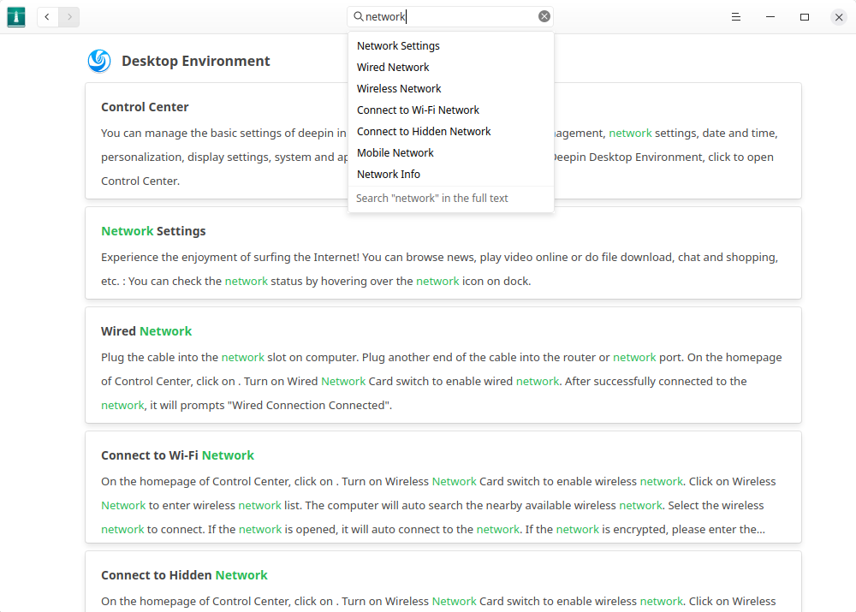This screenshot has width=856, height=612.
Task: Click the "Desktop Environment" section title
Action: click(195, 61)
